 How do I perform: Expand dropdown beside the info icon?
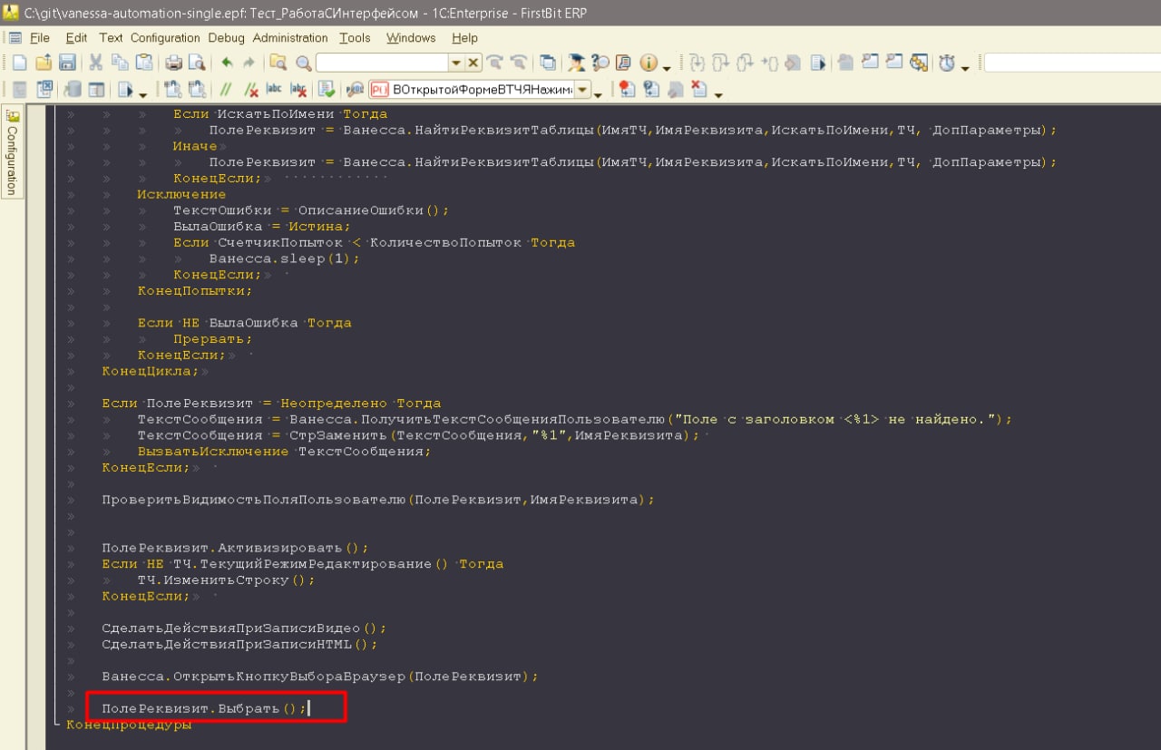pos(667,68)
